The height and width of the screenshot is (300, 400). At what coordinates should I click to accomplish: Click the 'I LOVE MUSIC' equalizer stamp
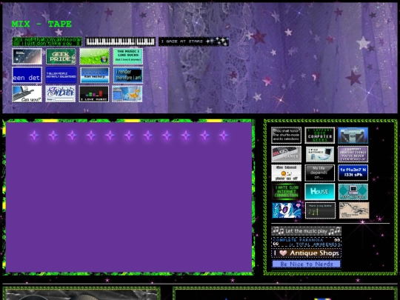[x=94, y=94]
